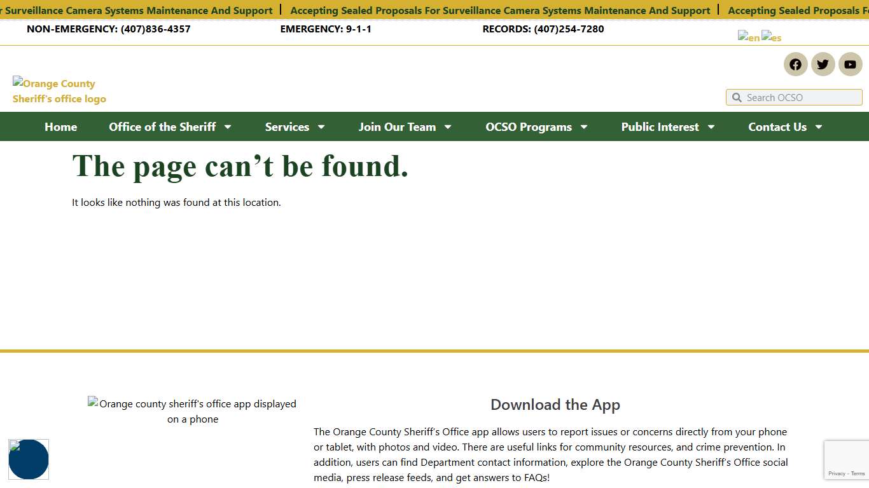Click the Accepting Sealed Proposals banner link
The width and height of the screenshot is (869, 488).
[500, 10]
